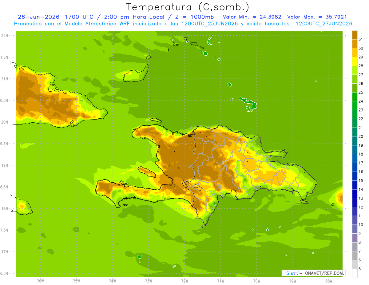The width and height of the screenshot is (369, 285).
Task: Click the '69W' longitude axis label
Action: 293,281
